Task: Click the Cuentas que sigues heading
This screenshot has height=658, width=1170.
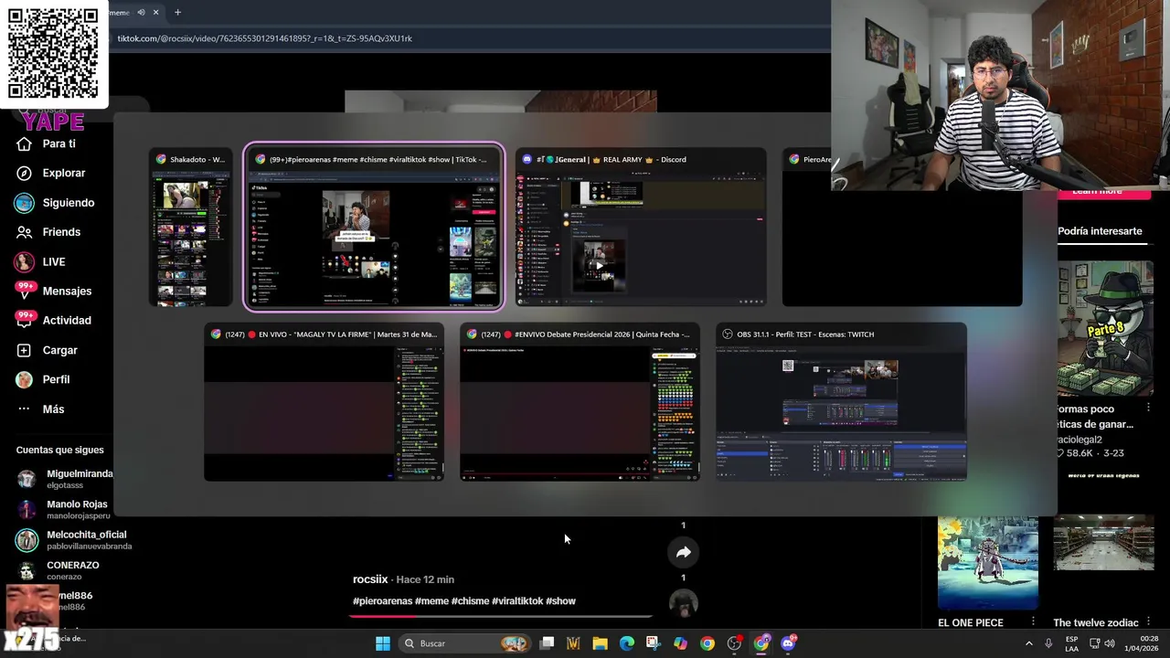Action: click(x=59, y=450)
